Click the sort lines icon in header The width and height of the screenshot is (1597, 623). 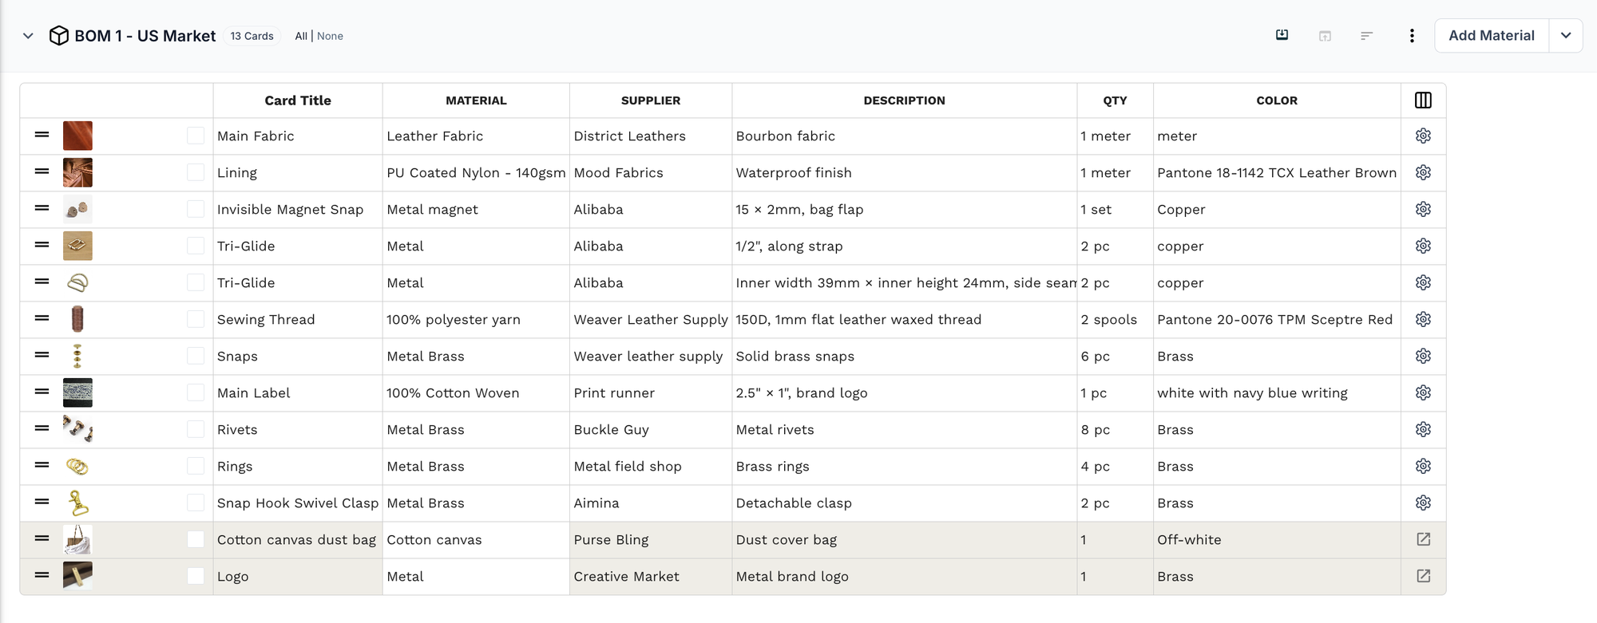[1367, 36]
